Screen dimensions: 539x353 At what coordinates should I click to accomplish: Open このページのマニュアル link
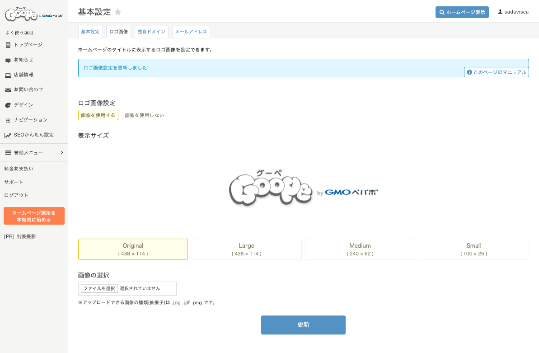click(497, 72)
